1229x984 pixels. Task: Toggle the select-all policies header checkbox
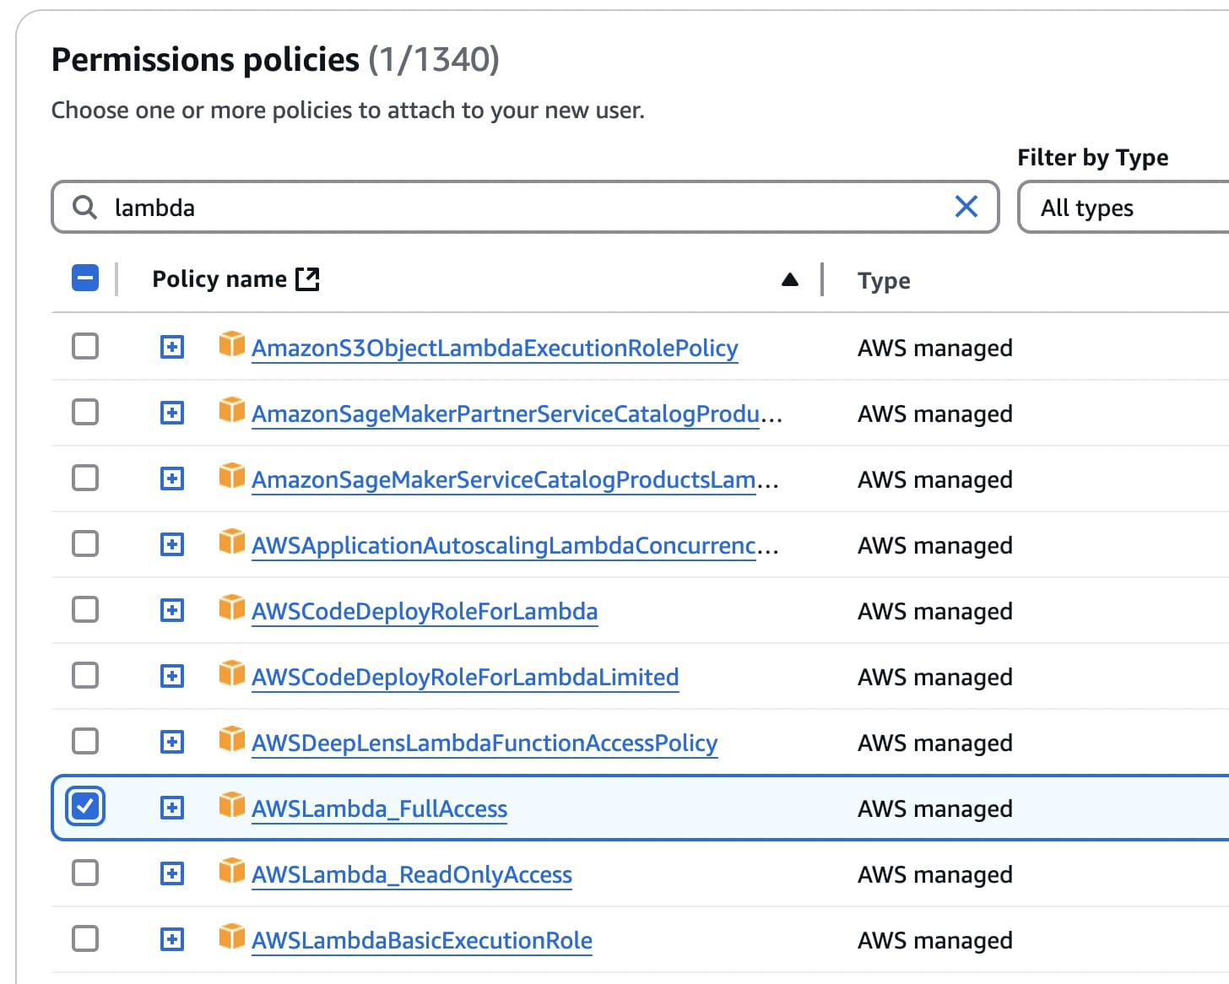click(85, 278)
